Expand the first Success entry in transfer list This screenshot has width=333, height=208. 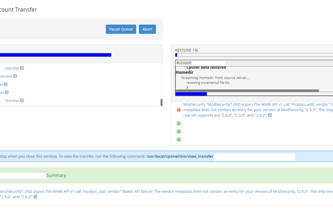(22, 68)
